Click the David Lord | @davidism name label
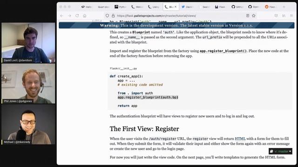 (18, 60)
